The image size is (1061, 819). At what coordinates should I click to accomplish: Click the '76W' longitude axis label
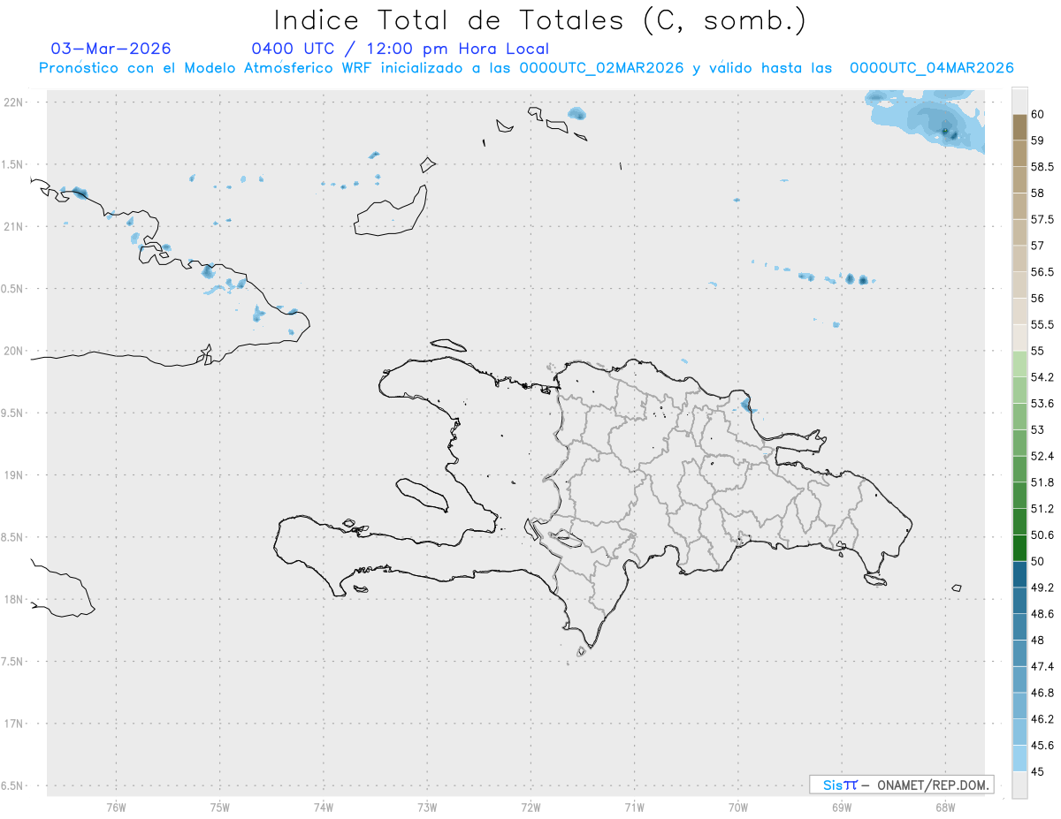[116, 807]
